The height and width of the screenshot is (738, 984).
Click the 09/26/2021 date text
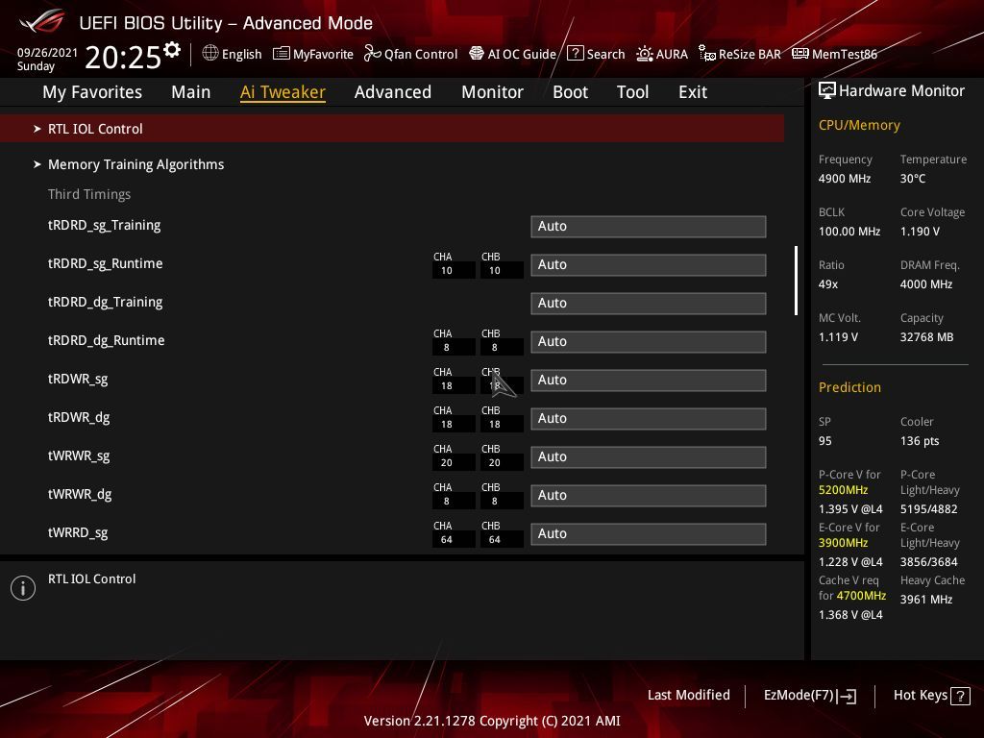pyautogui.click(x=47, y=53)
